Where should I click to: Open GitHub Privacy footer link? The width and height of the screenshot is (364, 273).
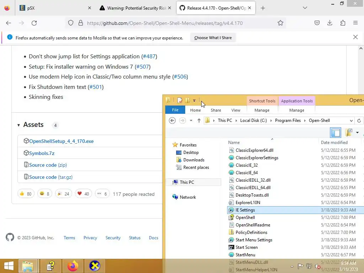[90, 238]
